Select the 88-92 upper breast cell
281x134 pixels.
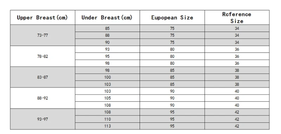pos(43,98)
